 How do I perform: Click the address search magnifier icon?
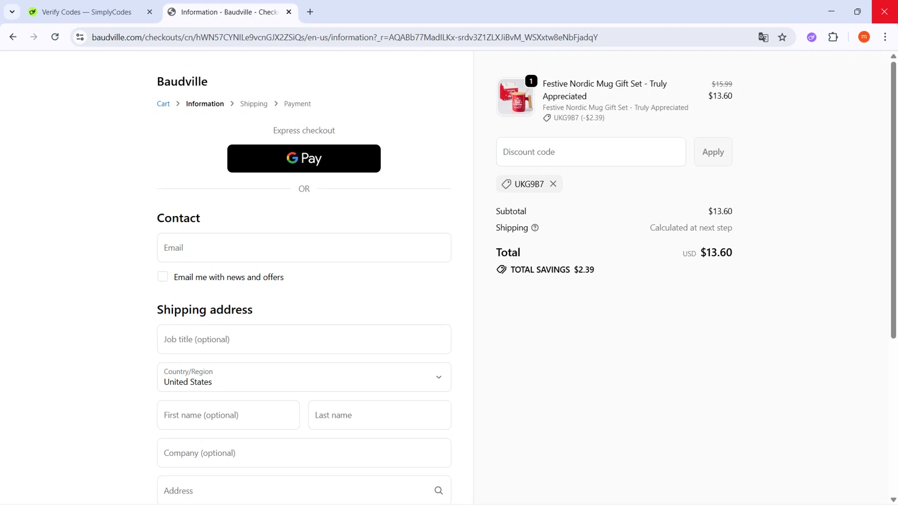[x=439, y=491]
